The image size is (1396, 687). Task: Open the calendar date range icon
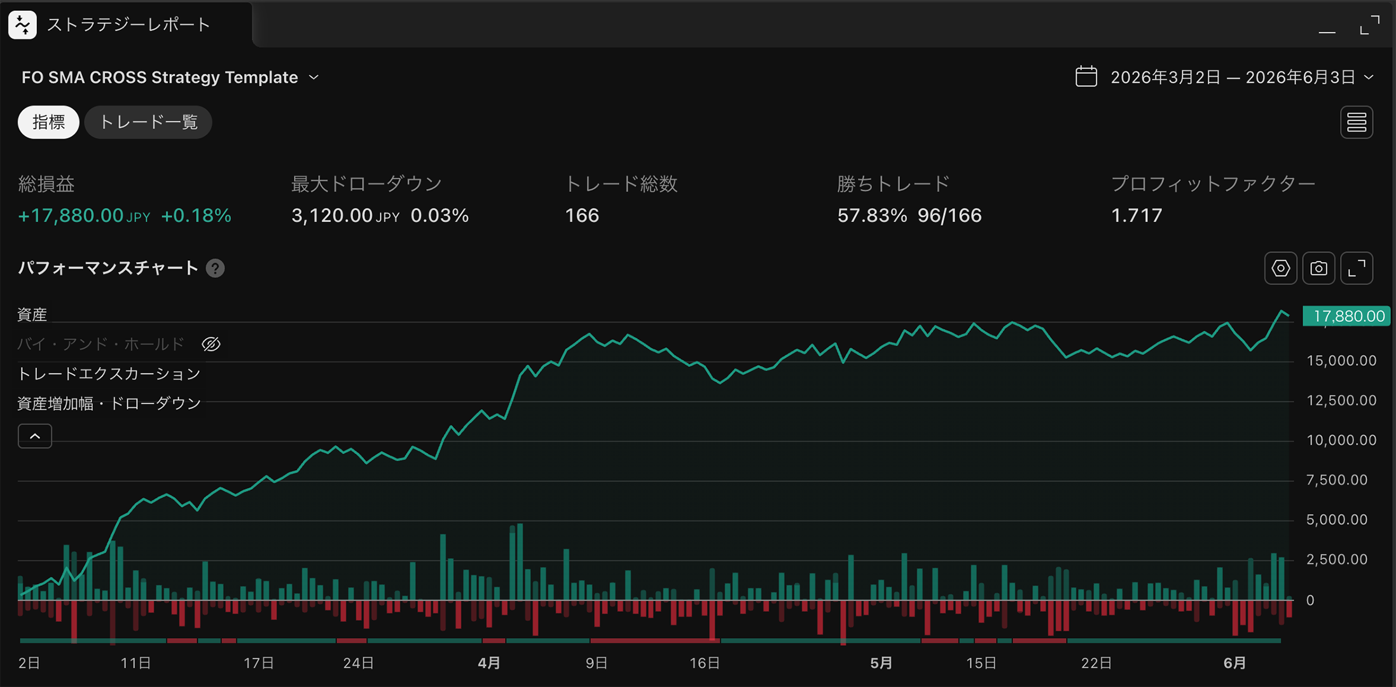point(1086,77)
